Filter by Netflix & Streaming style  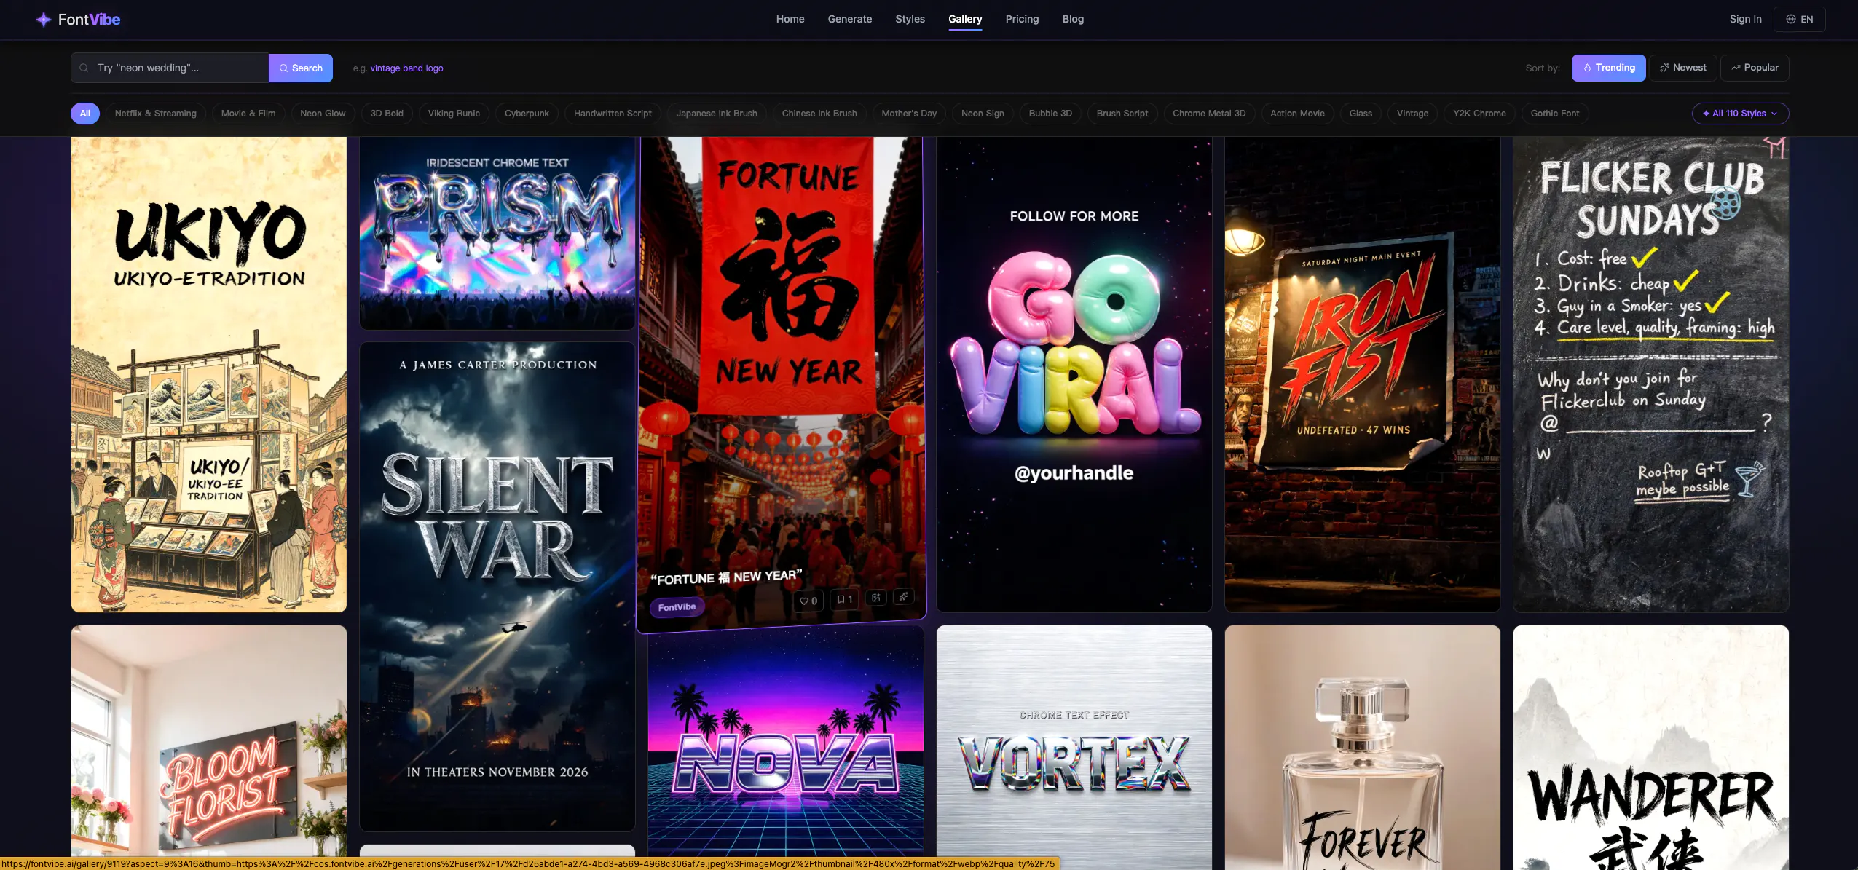point(156,114)
